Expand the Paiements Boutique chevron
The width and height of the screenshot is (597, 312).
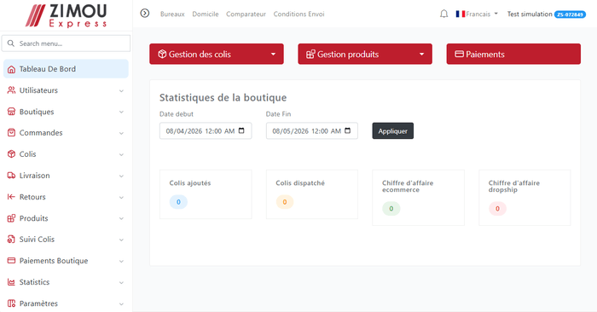121,261
